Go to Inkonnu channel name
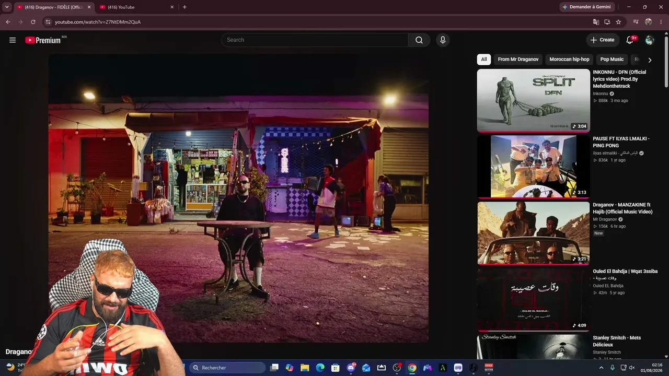The image size is (669, 376). (600, 94)
